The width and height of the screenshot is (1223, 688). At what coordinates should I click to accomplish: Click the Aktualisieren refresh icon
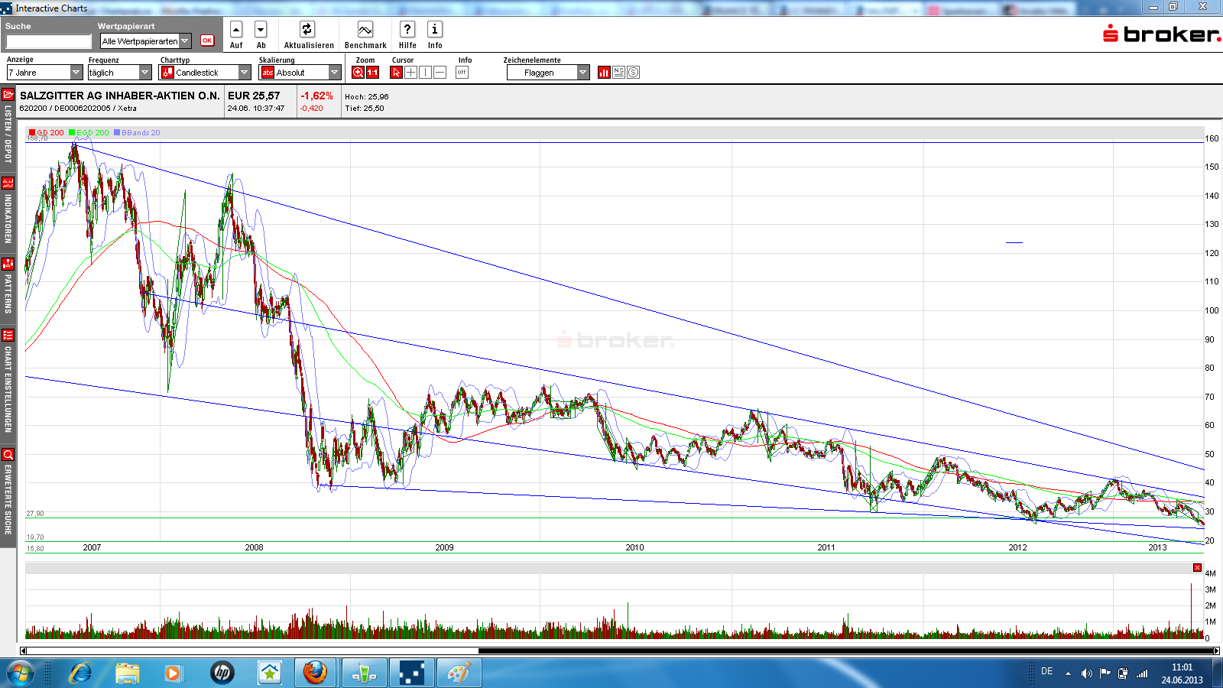click(x=307, y=30)
